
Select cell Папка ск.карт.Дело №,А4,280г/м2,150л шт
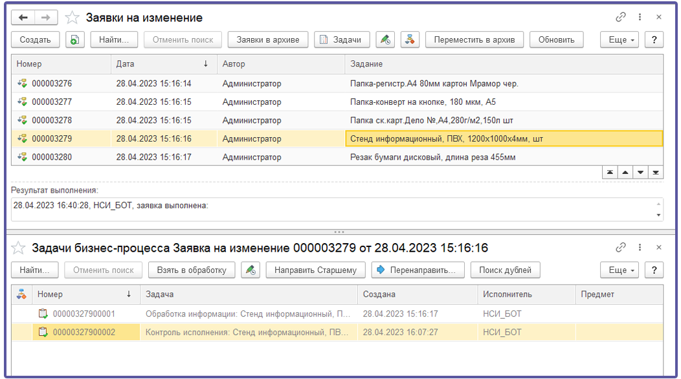coord(504,120)
